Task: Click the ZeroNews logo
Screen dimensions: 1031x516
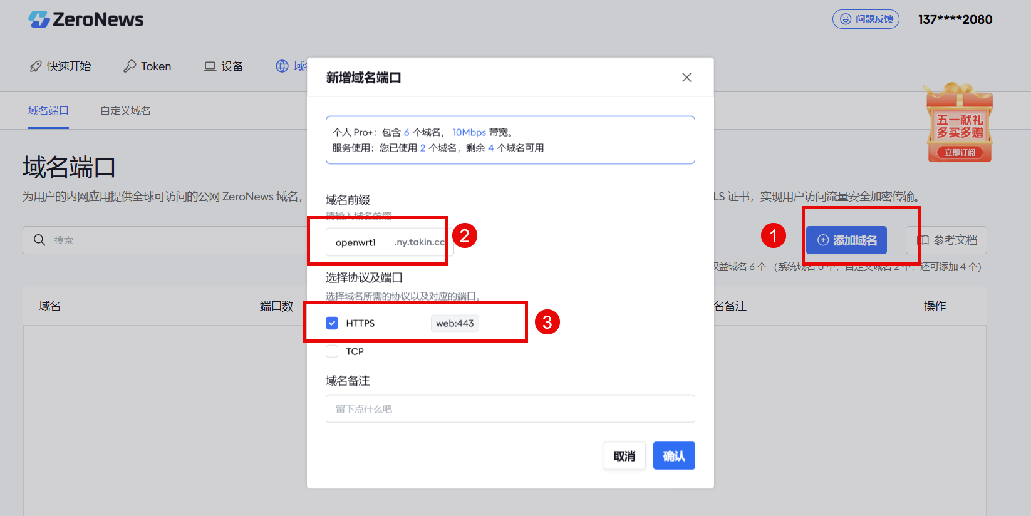Action: [x=86, y=19]
